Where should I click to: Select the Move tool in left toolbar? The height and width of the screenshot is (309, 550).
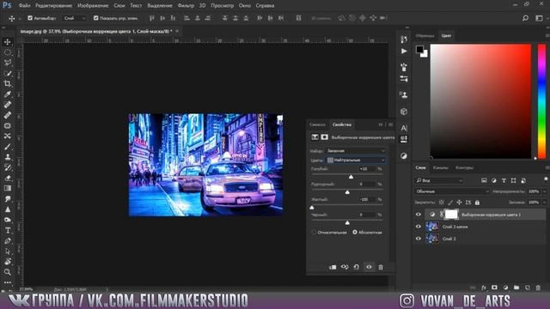coord(8,42)
